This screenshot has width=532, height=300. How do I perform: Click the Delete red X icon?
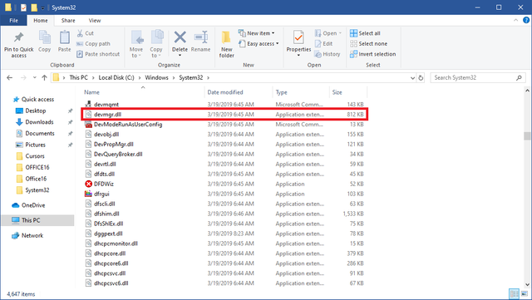coord(180,37)
